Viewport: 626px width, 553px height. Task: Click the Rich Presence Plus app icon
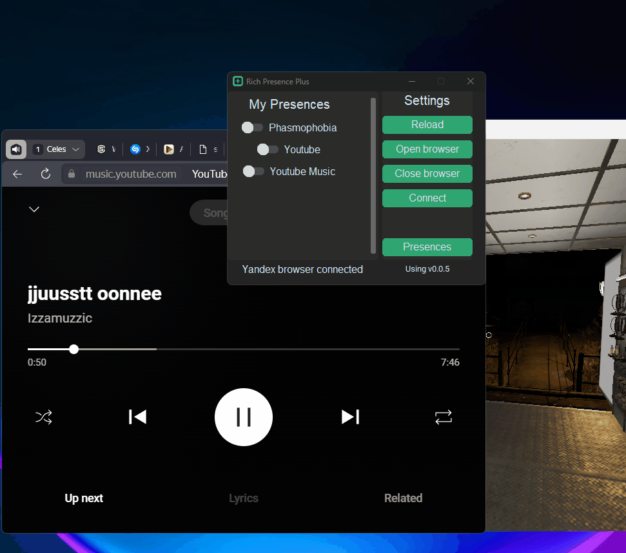[x=238, y=81]
